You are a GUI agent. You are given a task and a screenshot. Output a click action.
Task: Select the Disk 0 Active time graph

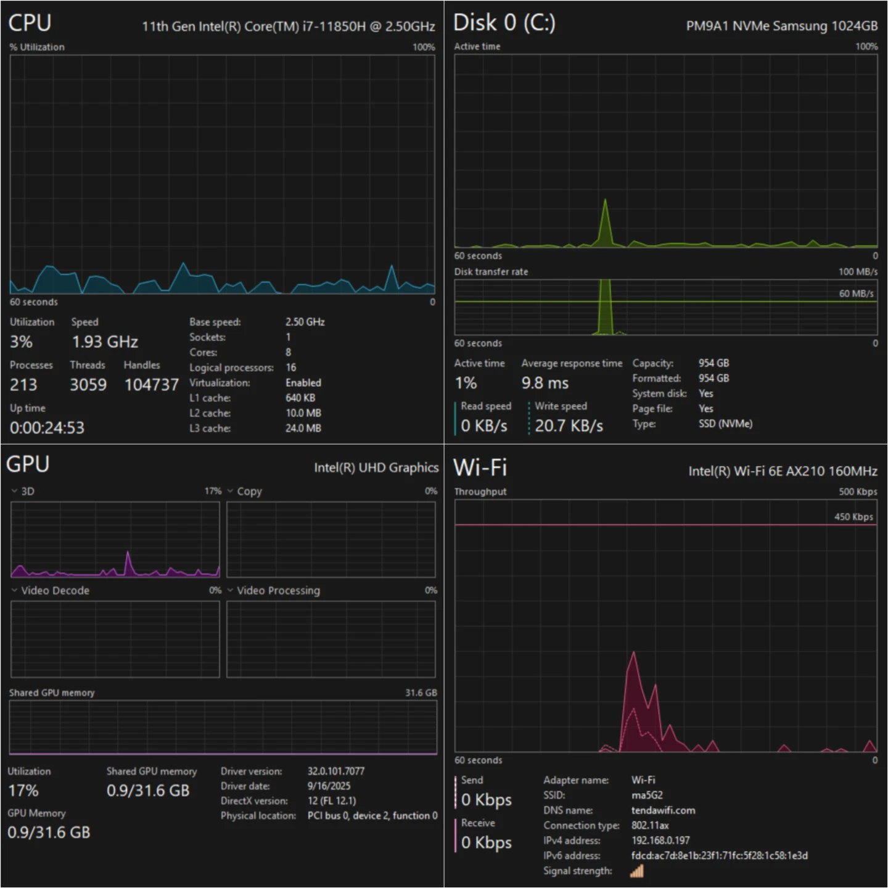pos(665,150)
